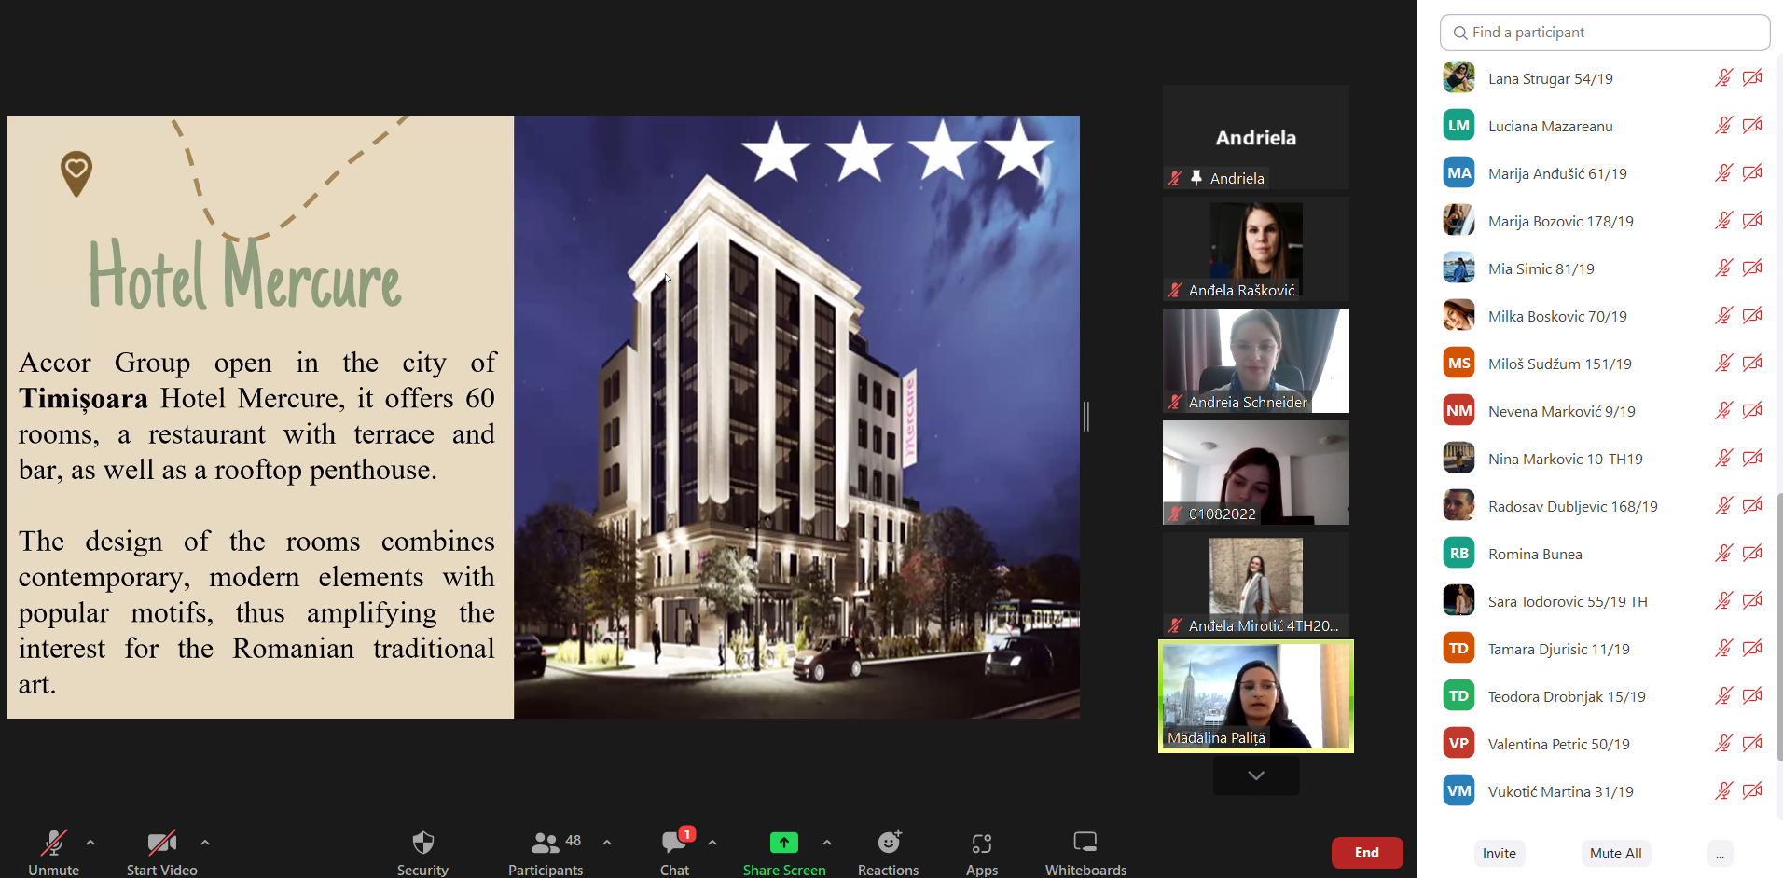Select participant name Milka Boskovic 70/19

click(1557, 316)
